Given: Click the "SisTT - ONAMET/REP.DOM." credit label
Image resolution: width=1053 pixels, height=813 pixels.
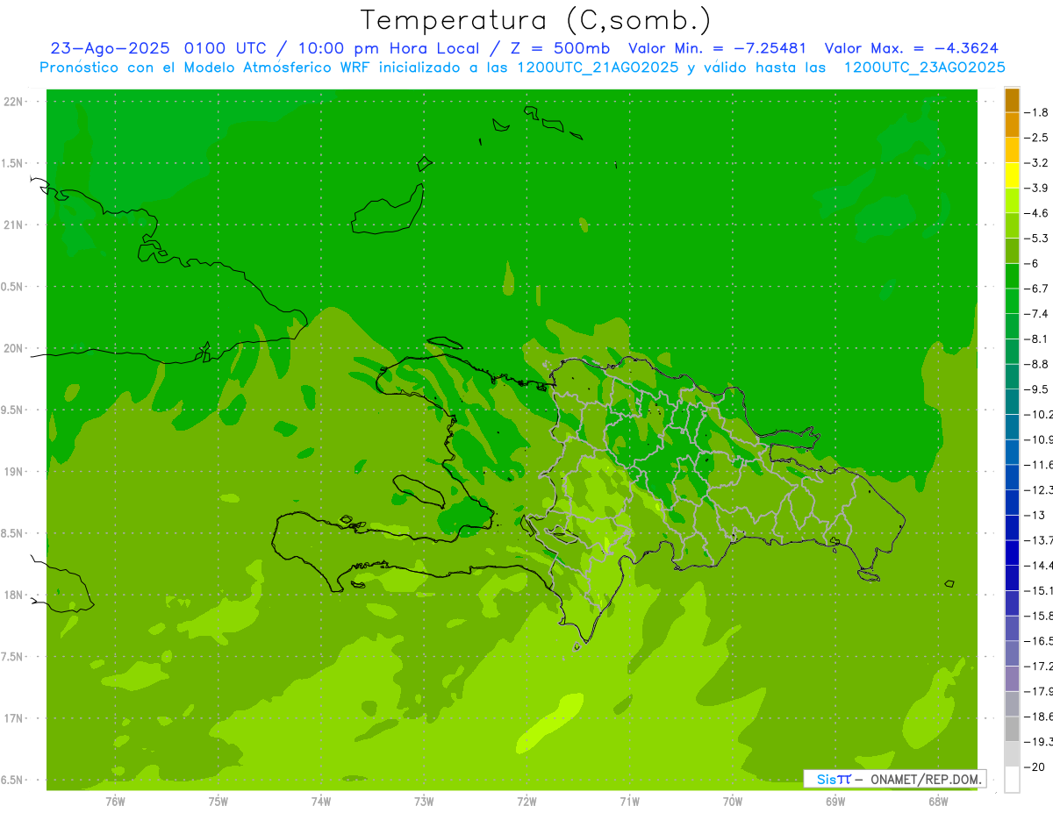Looking at the screenshot, I should point(895,779).
